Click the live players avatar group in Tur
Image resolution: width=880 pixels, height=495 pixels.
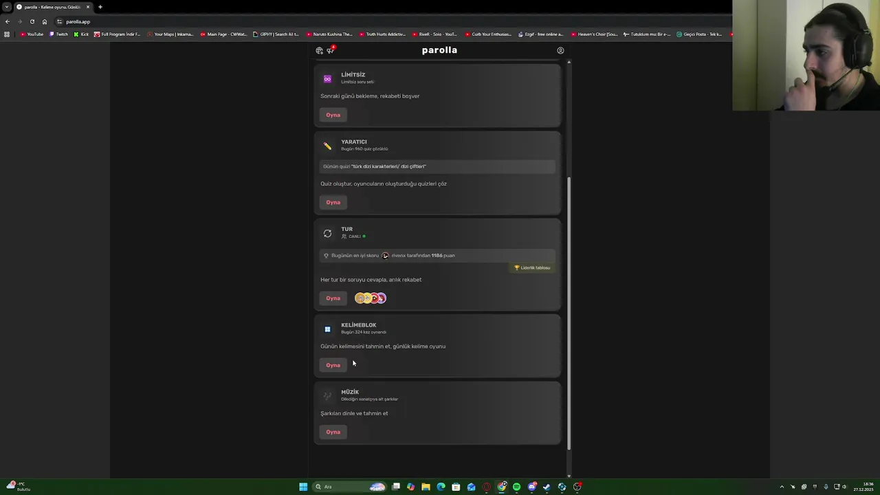click(371, 298)
